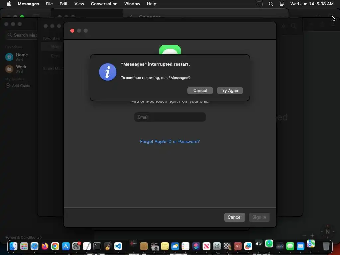Click the Email input field
340x255 pixels.
[170, 117]
